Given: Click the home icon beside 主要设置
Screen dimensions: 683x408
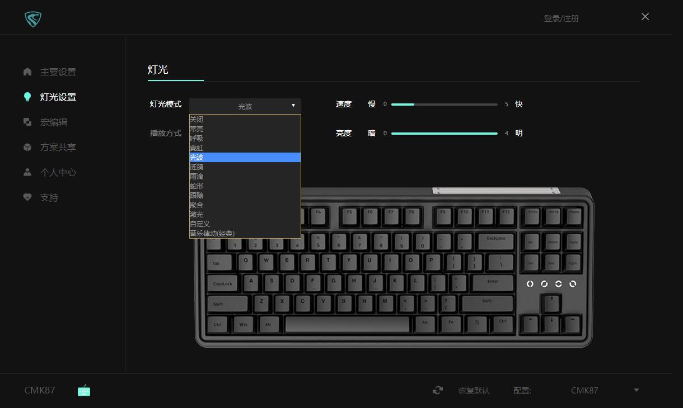Looking at the screenshot, I should pos(27,72).
